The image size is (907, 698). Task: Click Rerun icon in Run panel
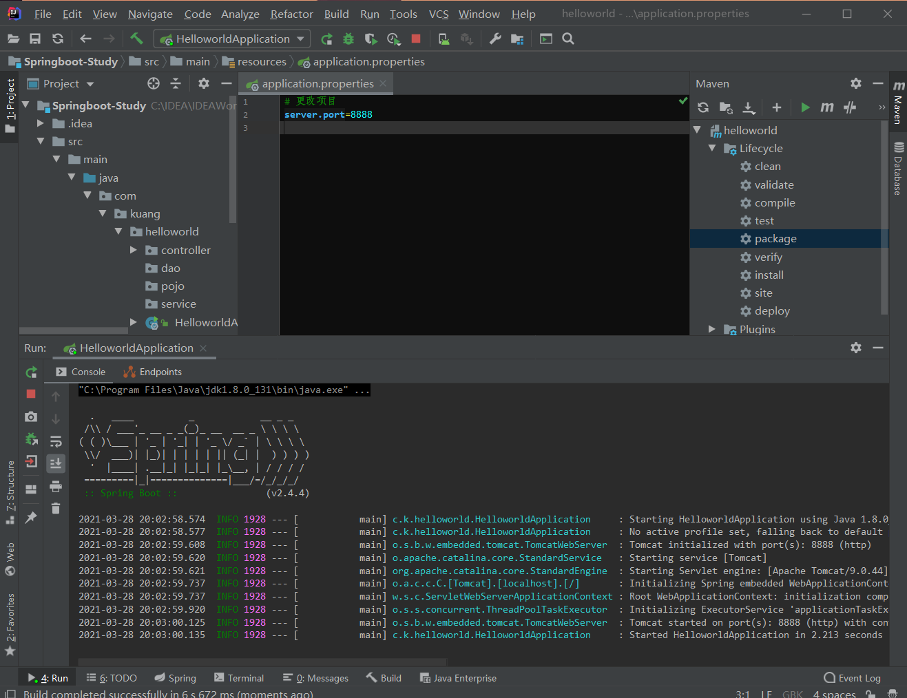(x=31, y=372)
